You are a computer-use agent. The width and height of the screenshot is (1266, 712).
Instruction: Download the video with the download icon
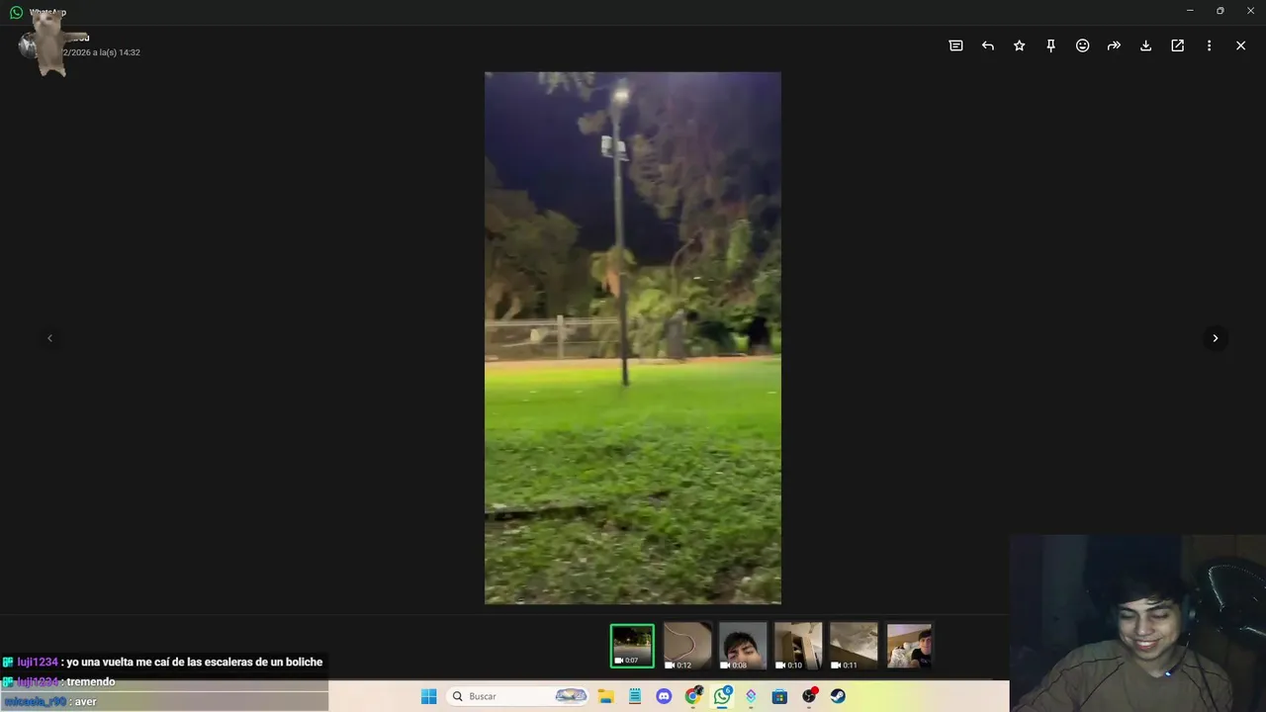[1145, 45]
